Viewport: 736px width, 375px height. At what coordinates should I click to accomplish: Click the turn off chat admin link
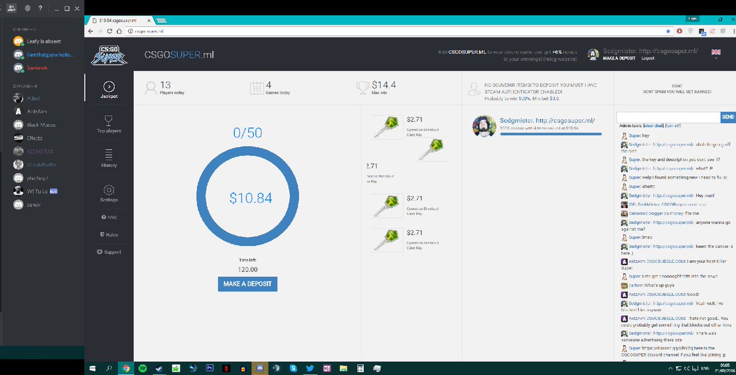(x=674, y=125)
